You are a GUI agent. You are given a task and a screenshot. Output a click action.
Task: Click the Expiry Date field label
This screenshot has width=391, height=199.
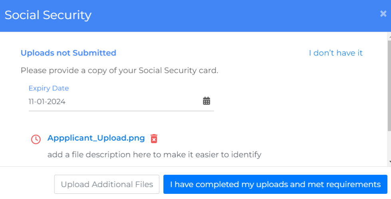tap(49, 88)
